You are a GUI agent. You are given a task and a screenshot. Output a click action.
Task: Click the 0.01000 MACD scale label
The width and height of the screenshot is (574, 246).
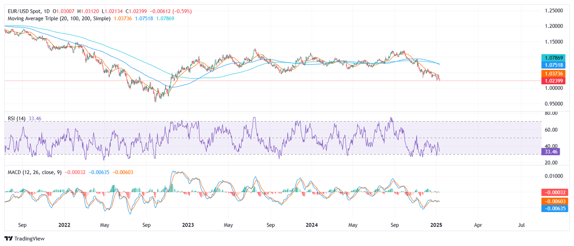(x=553, y=176)
